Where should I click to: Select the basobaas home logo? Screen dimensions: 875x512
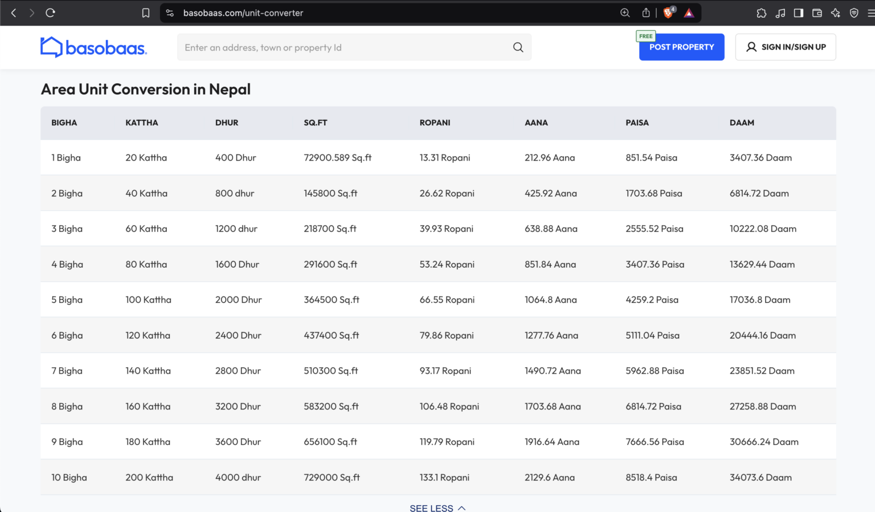click(93, 47)
